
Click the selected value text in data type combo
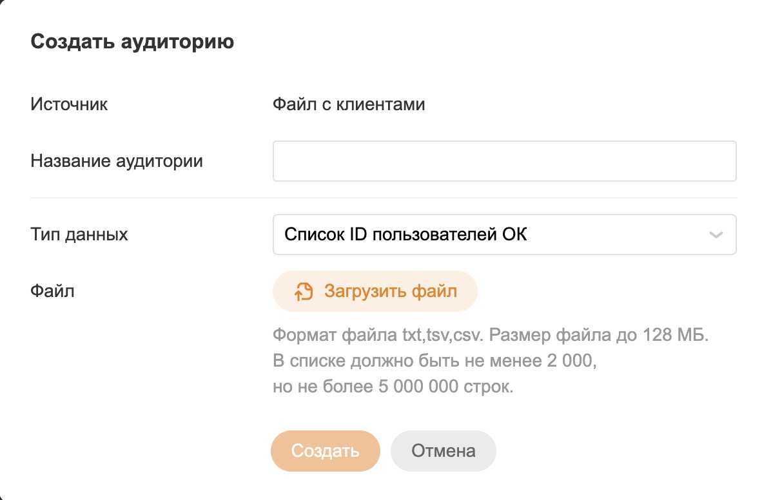[406, 235]
